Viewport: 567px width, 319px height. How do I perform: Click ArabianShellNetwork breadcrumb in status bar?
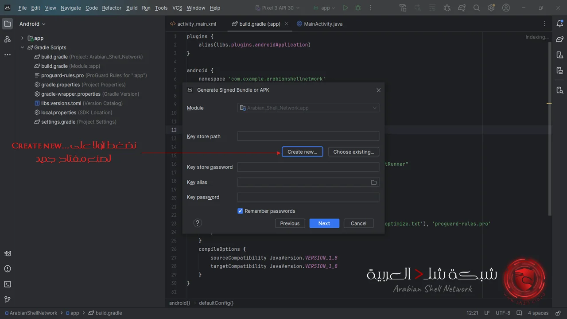click(x=30, y=313)
